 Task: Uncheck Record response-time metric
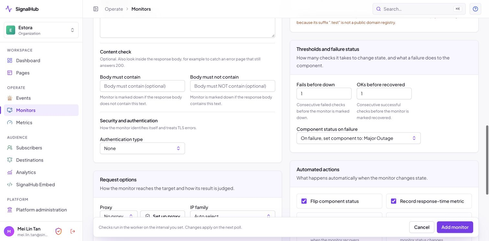(x=394, y=201)
